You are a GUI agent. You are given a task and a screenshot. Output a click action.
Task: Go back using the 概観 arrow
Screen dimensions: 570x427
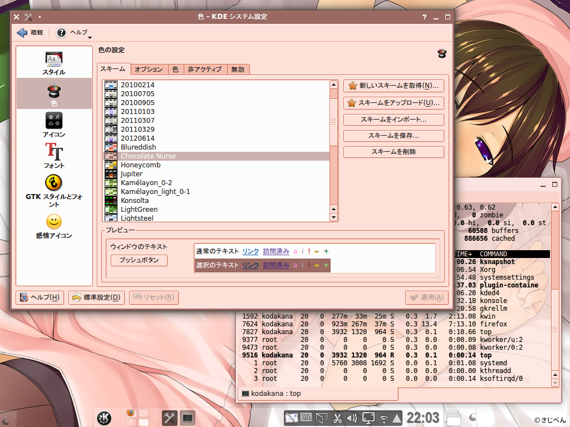30,33
